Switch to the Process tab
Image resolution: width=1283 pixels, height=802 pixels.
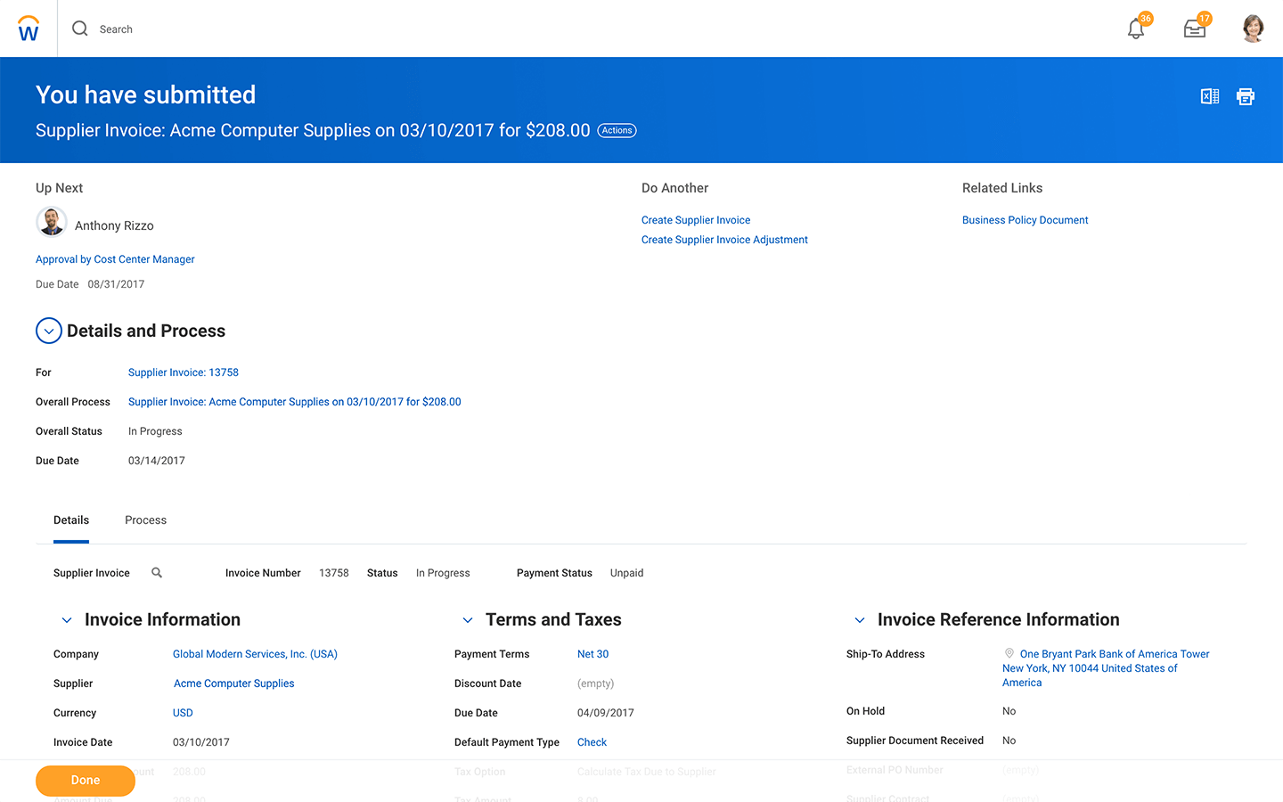tap(145, 520)
